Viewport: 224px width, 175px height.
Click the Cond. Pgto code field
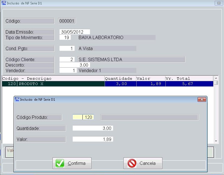click(x=67, y=48)
